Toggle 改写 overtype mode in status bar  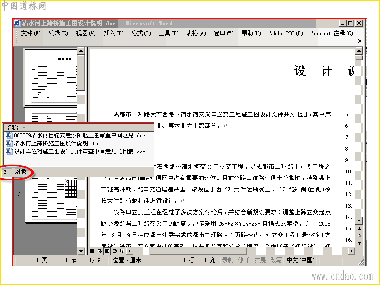276,260
